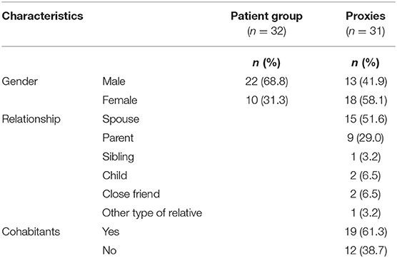Select the Patient group column header
Viewport: 397px width, 258px height.
[x=266, y=16]
